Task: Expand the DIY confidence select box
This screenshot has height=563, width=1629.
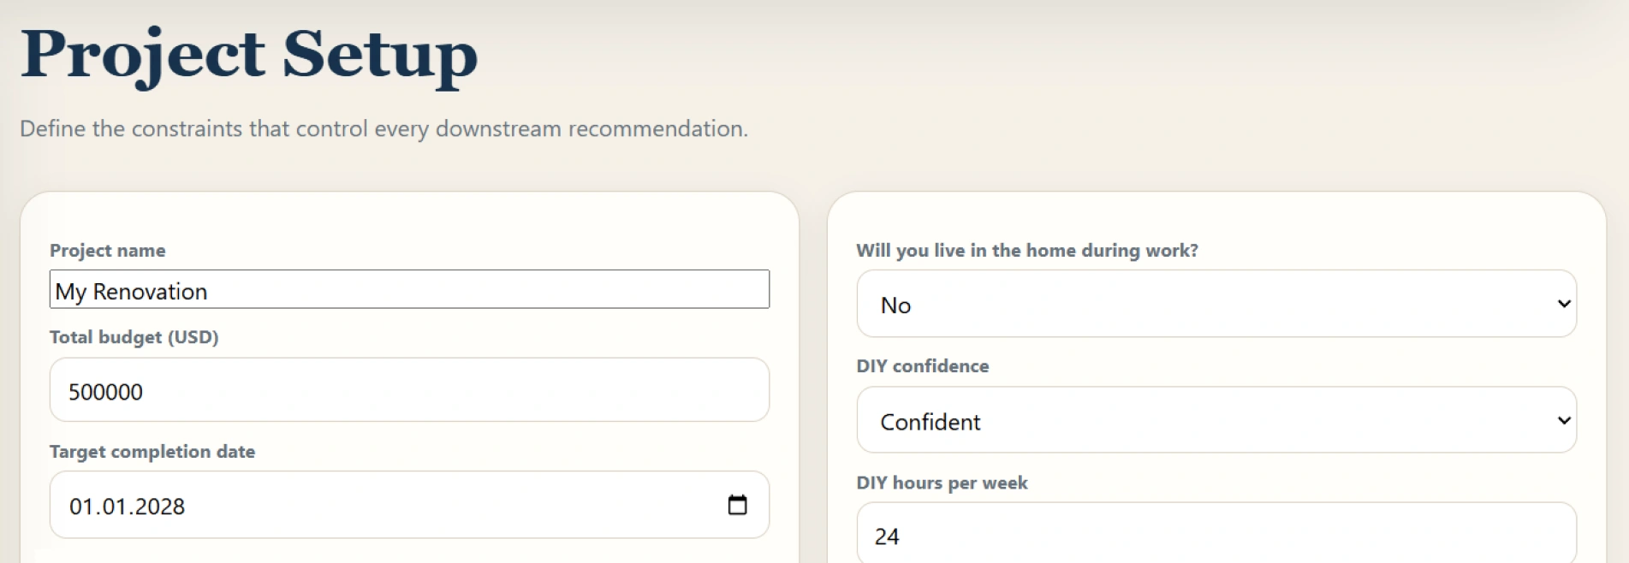Action: click(x=1216, y=420)
